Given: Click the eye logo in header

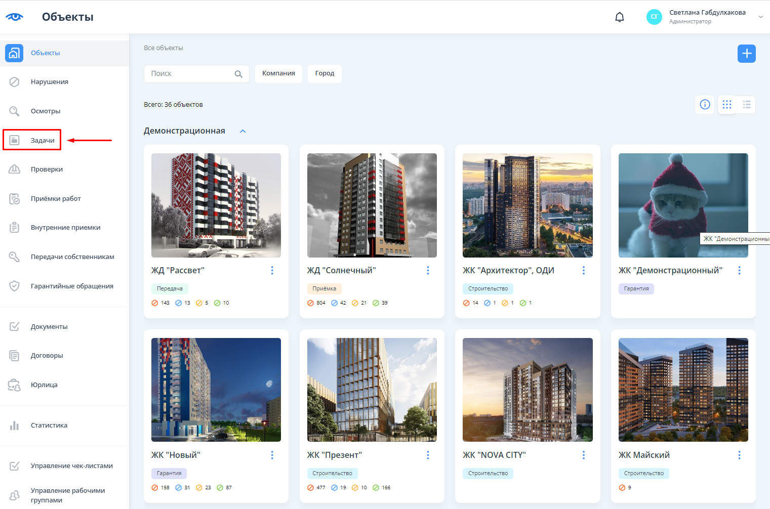Looking at the screenshot, I should (14, 17).
